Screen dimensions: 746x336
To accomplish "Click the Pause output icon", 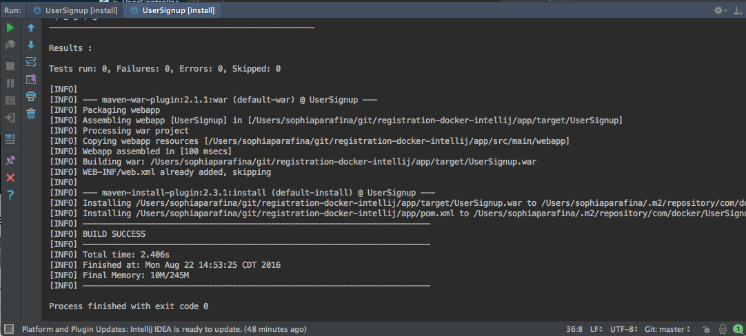I will coord(10,83).
